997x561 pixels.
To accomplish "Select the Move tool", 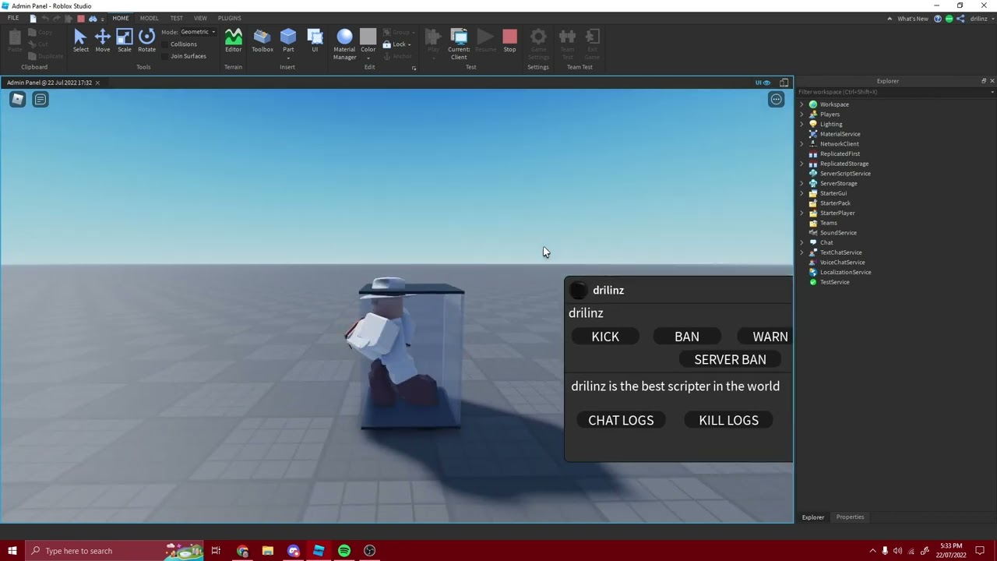I will [x=102, y=41].
